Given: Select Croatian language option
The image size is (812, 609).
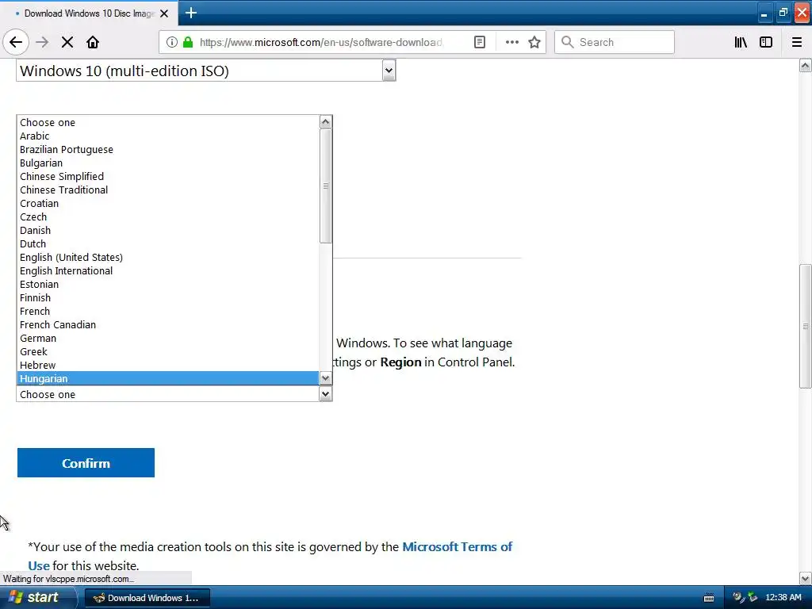Looking at the screenshot, I should [x=169, y=203].
